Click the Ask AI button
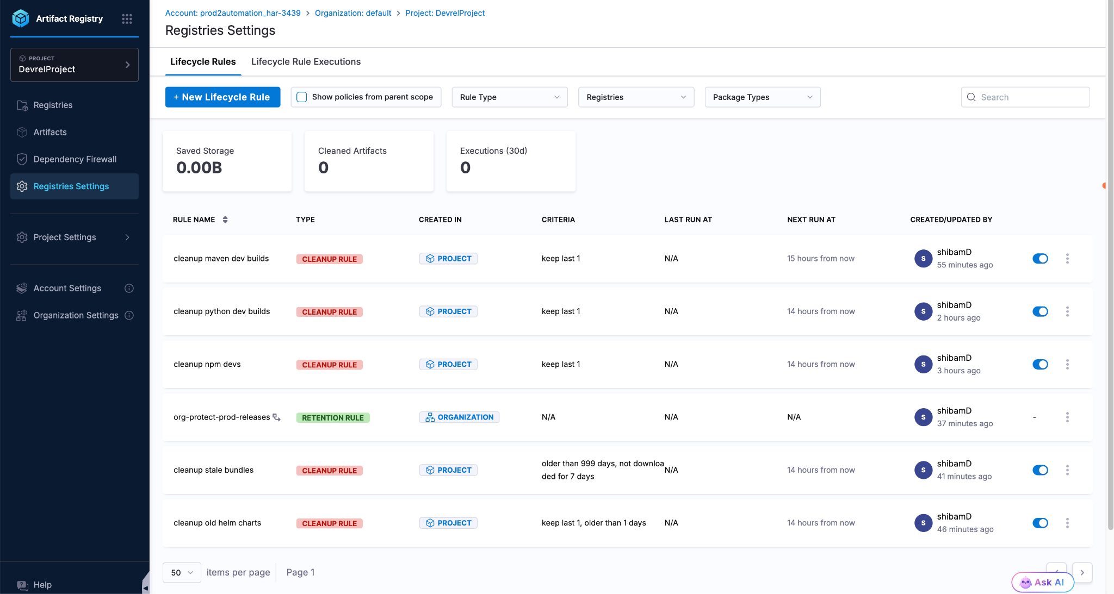This screenshot has width=1114, height=594. (1043, 582)
